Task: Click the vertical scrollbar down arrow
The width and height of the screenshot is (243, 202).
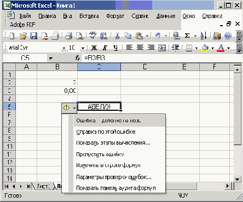Action: click(237, 179)
